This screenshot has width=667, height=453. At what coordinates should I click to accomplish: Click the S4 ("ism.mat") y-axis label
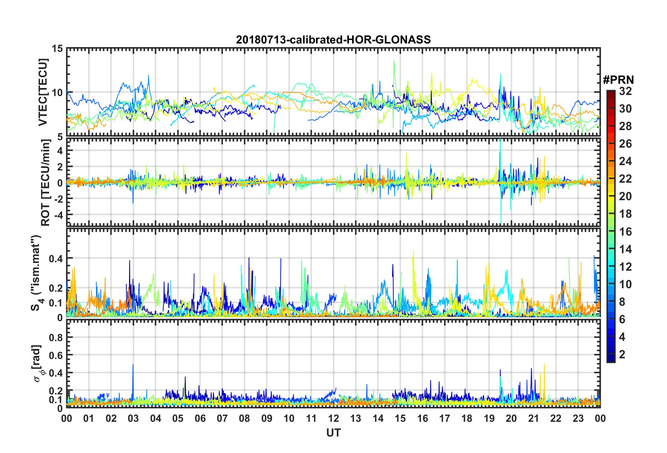[36, 273]
